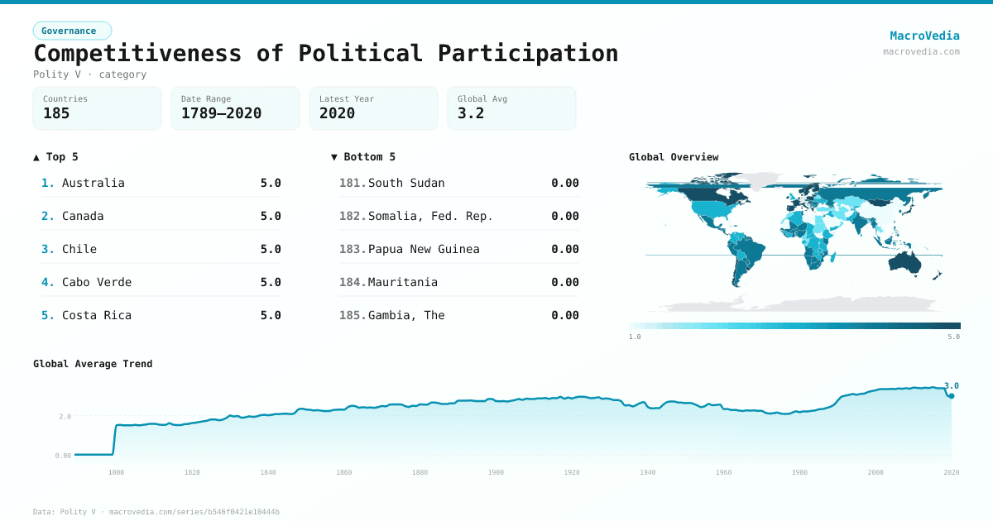The width and height of the screenshot is (993, 521).
Task: Select the Date Range 1789–2020 card
Action: coord(235,108)
